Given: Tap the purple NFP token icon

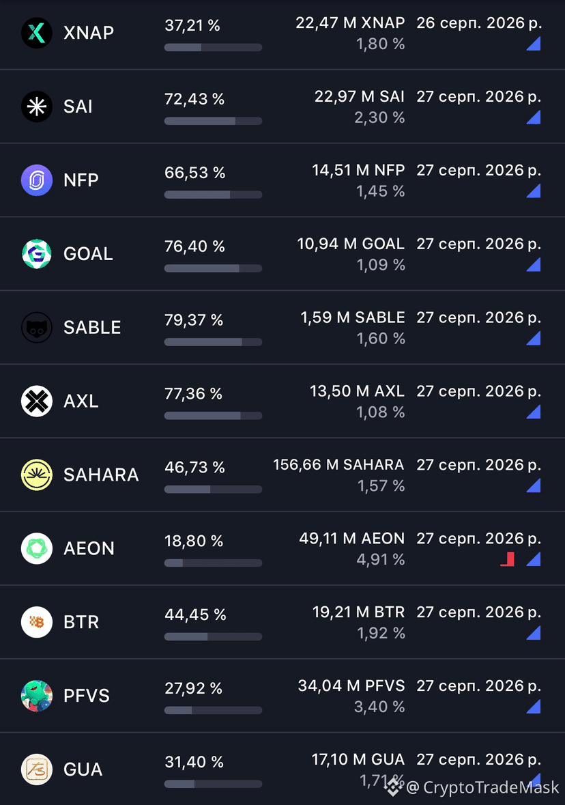Looking at the screenshot, I should (36, 180).
